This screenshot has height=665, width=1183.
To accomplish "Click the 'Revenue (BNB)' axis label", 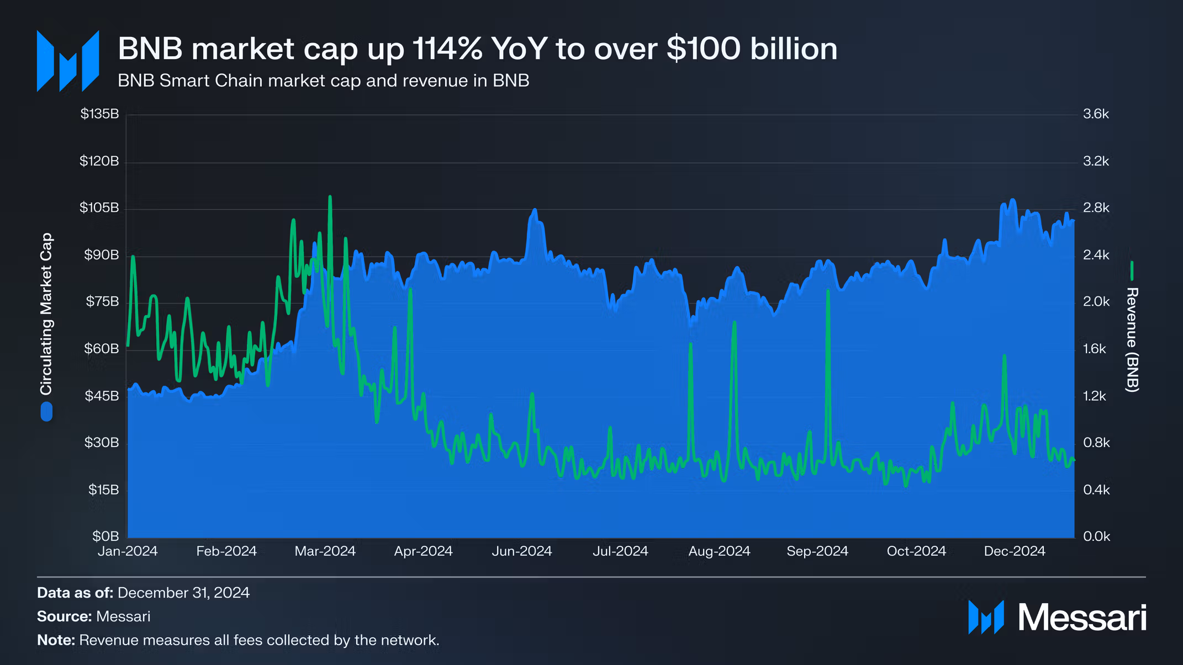I will pyautogui.click(x=1132, y=340).
